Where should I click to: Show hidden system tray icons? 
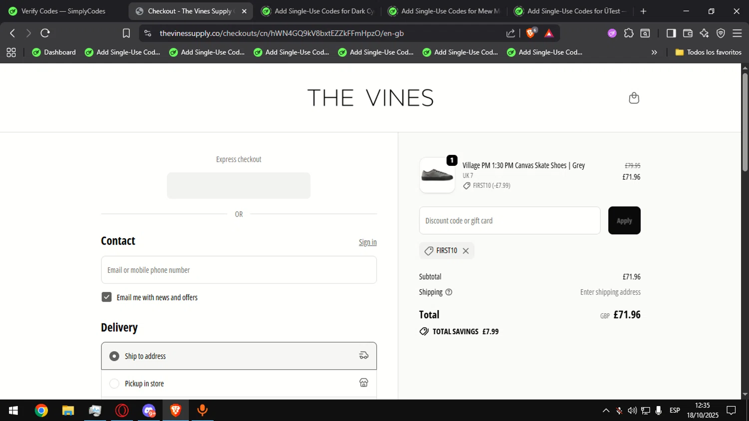point(606,411)
